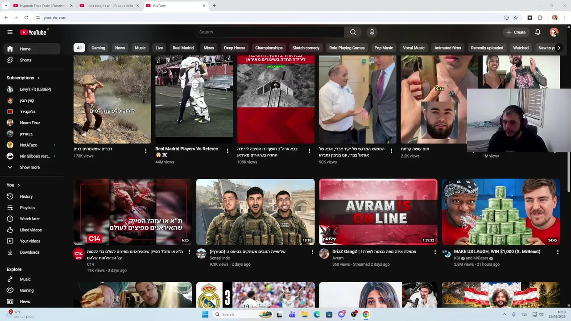This screenshot has width=571, height=321.
Task: Open Chrome three-dot menu
Action: click(x=565, y=18)
